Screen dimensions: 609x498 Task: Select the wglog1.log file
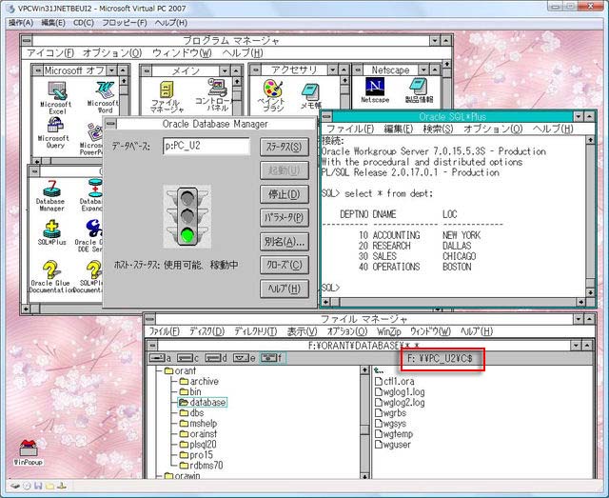400,392
